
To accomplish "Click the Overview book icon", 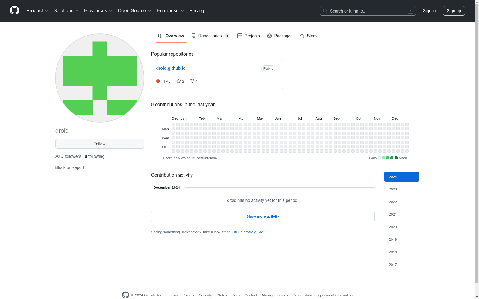I will click(x=161, y=36).
